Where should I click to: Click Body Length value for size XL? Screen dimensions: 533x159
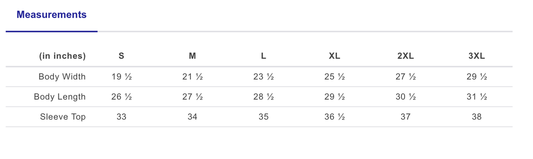coord(335,97)
